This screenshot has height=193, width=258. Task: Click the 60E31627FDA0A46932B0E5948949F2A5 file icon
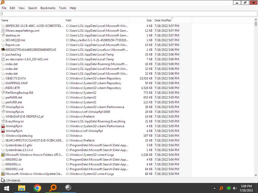tap(3, 50)
